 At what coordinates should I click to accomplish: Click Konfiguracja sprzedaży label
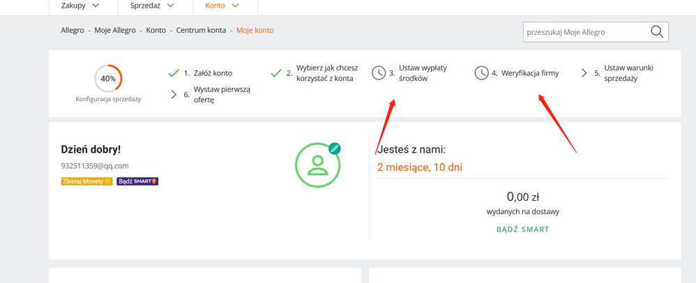pyautogui.click(x=108, y=100)
